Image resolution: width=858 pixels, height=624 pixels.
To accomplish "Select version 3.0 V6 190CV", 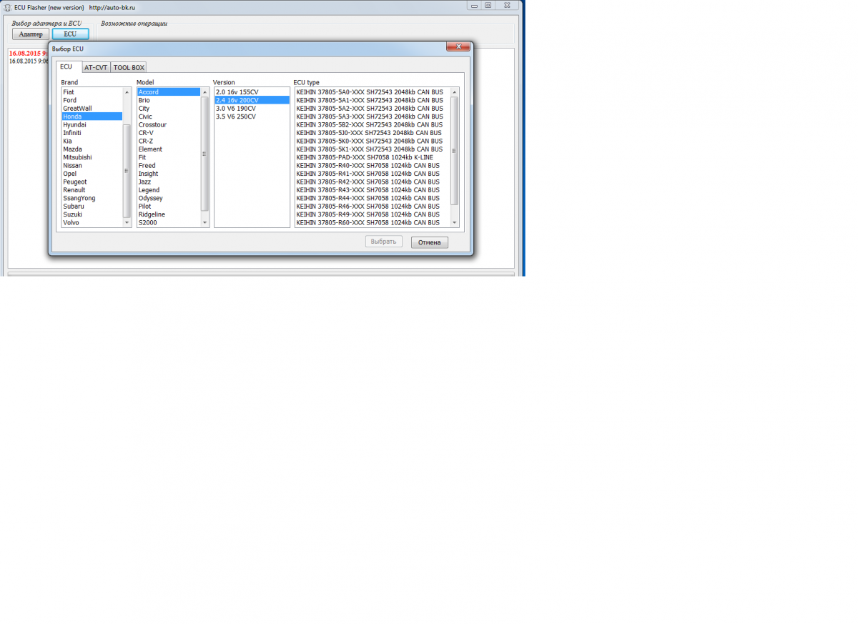I will (x=252, y=109).
